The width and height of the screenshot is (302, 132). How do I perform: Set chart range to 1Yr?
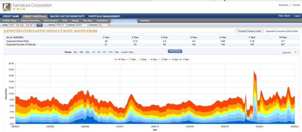coord(94,52)
